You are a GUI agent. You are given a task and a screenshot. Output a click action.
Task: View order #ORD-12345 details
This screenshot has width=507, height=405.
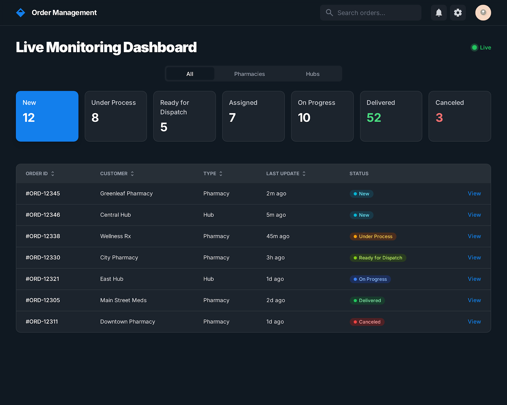click(474, 194)
